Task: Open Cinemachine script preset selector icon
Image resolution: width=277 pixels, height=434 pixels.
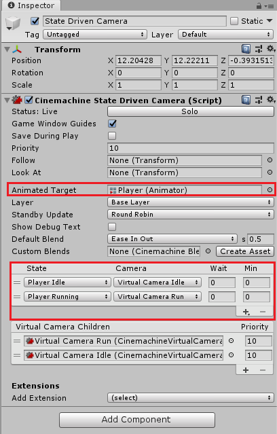Action: click(x=259, y=100)
